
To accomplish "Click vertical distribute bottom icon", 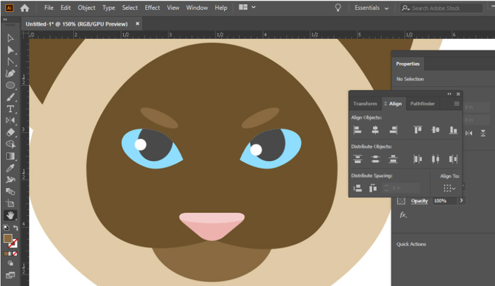I will 393,159.
